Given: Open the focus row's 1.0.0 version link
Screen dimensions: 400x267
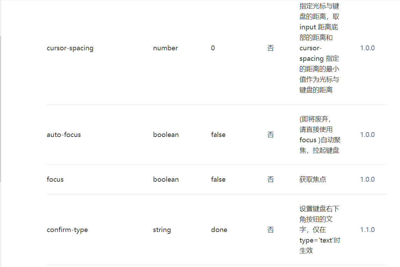Looking at the screenshot, I should 367,179.
